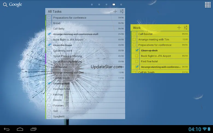
Task: Check the Gardening work checkbox
Action: coord(49,51)
